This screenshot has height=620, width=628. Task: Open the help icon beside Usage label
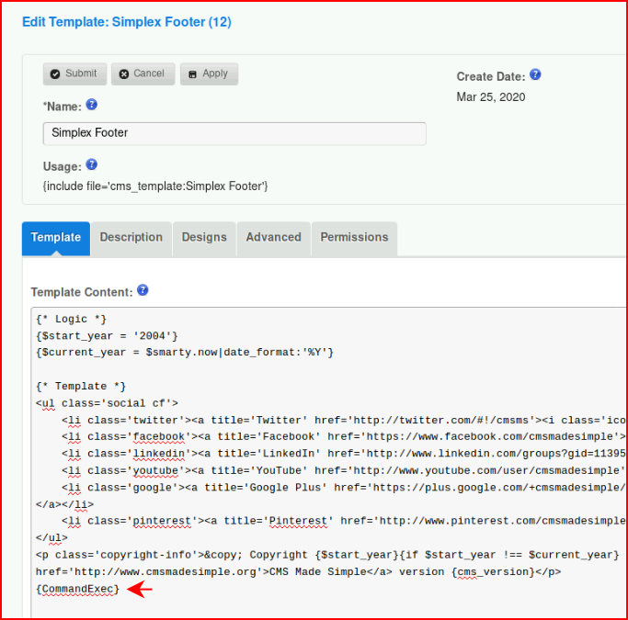coord(92,164)
